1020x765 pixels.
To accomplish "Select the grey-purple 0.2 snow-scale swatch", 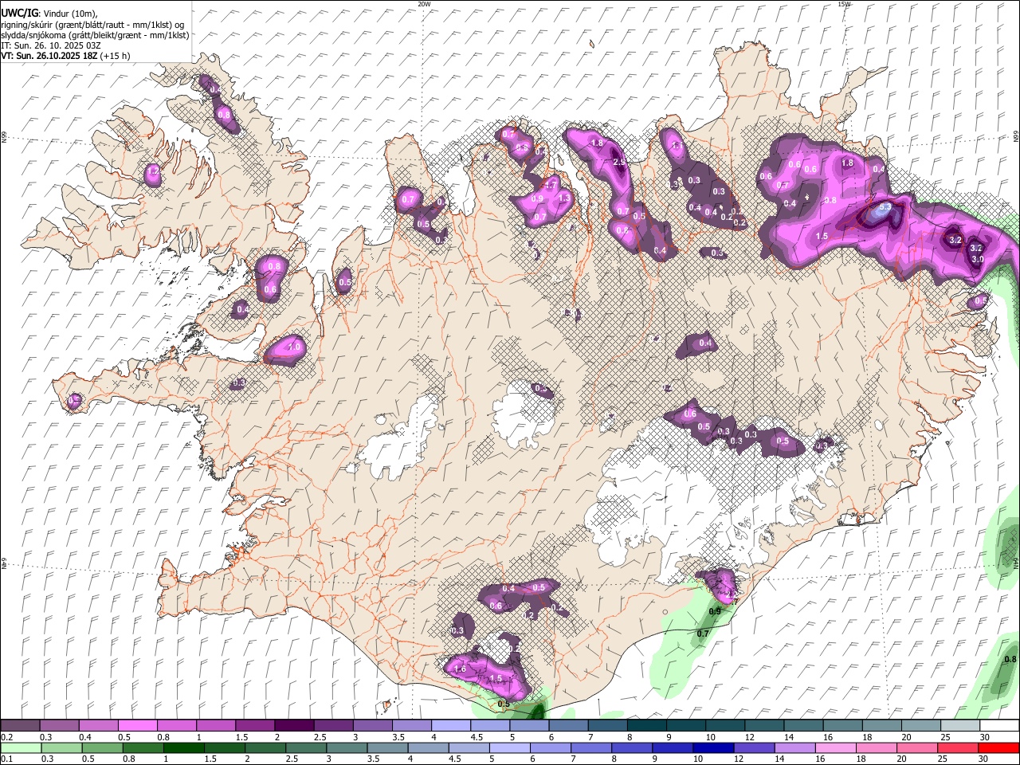I will point(20,726).
